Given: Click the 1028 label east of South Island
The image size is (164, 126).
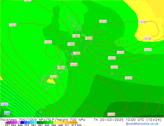Looking at the screenshot, I should [x=74, y=65].
